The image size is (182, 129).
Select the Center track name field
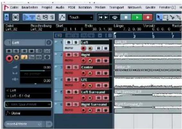[95, 67]
